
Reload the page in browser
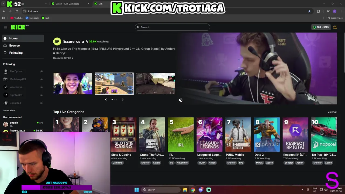17,11
